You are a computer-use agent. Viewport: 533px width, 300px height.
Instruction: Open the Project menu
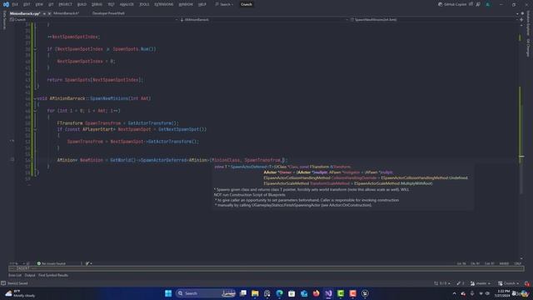(65, 4)
